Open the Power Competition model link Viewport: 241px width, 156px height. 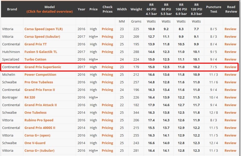[40, 75]
